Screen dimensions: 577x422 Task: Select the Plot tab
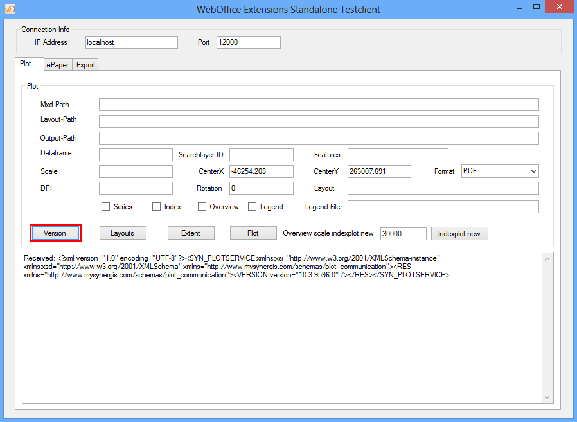[29, 64]
